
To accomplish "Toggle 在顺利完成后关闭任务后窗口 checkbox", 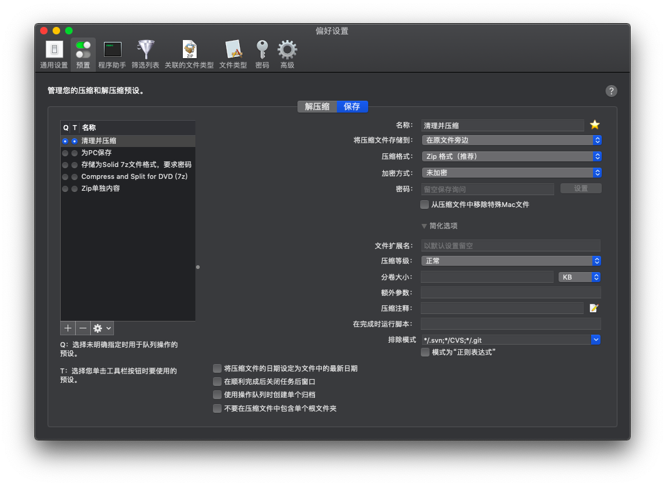I will pyautogui.click(x=217, y=382).
